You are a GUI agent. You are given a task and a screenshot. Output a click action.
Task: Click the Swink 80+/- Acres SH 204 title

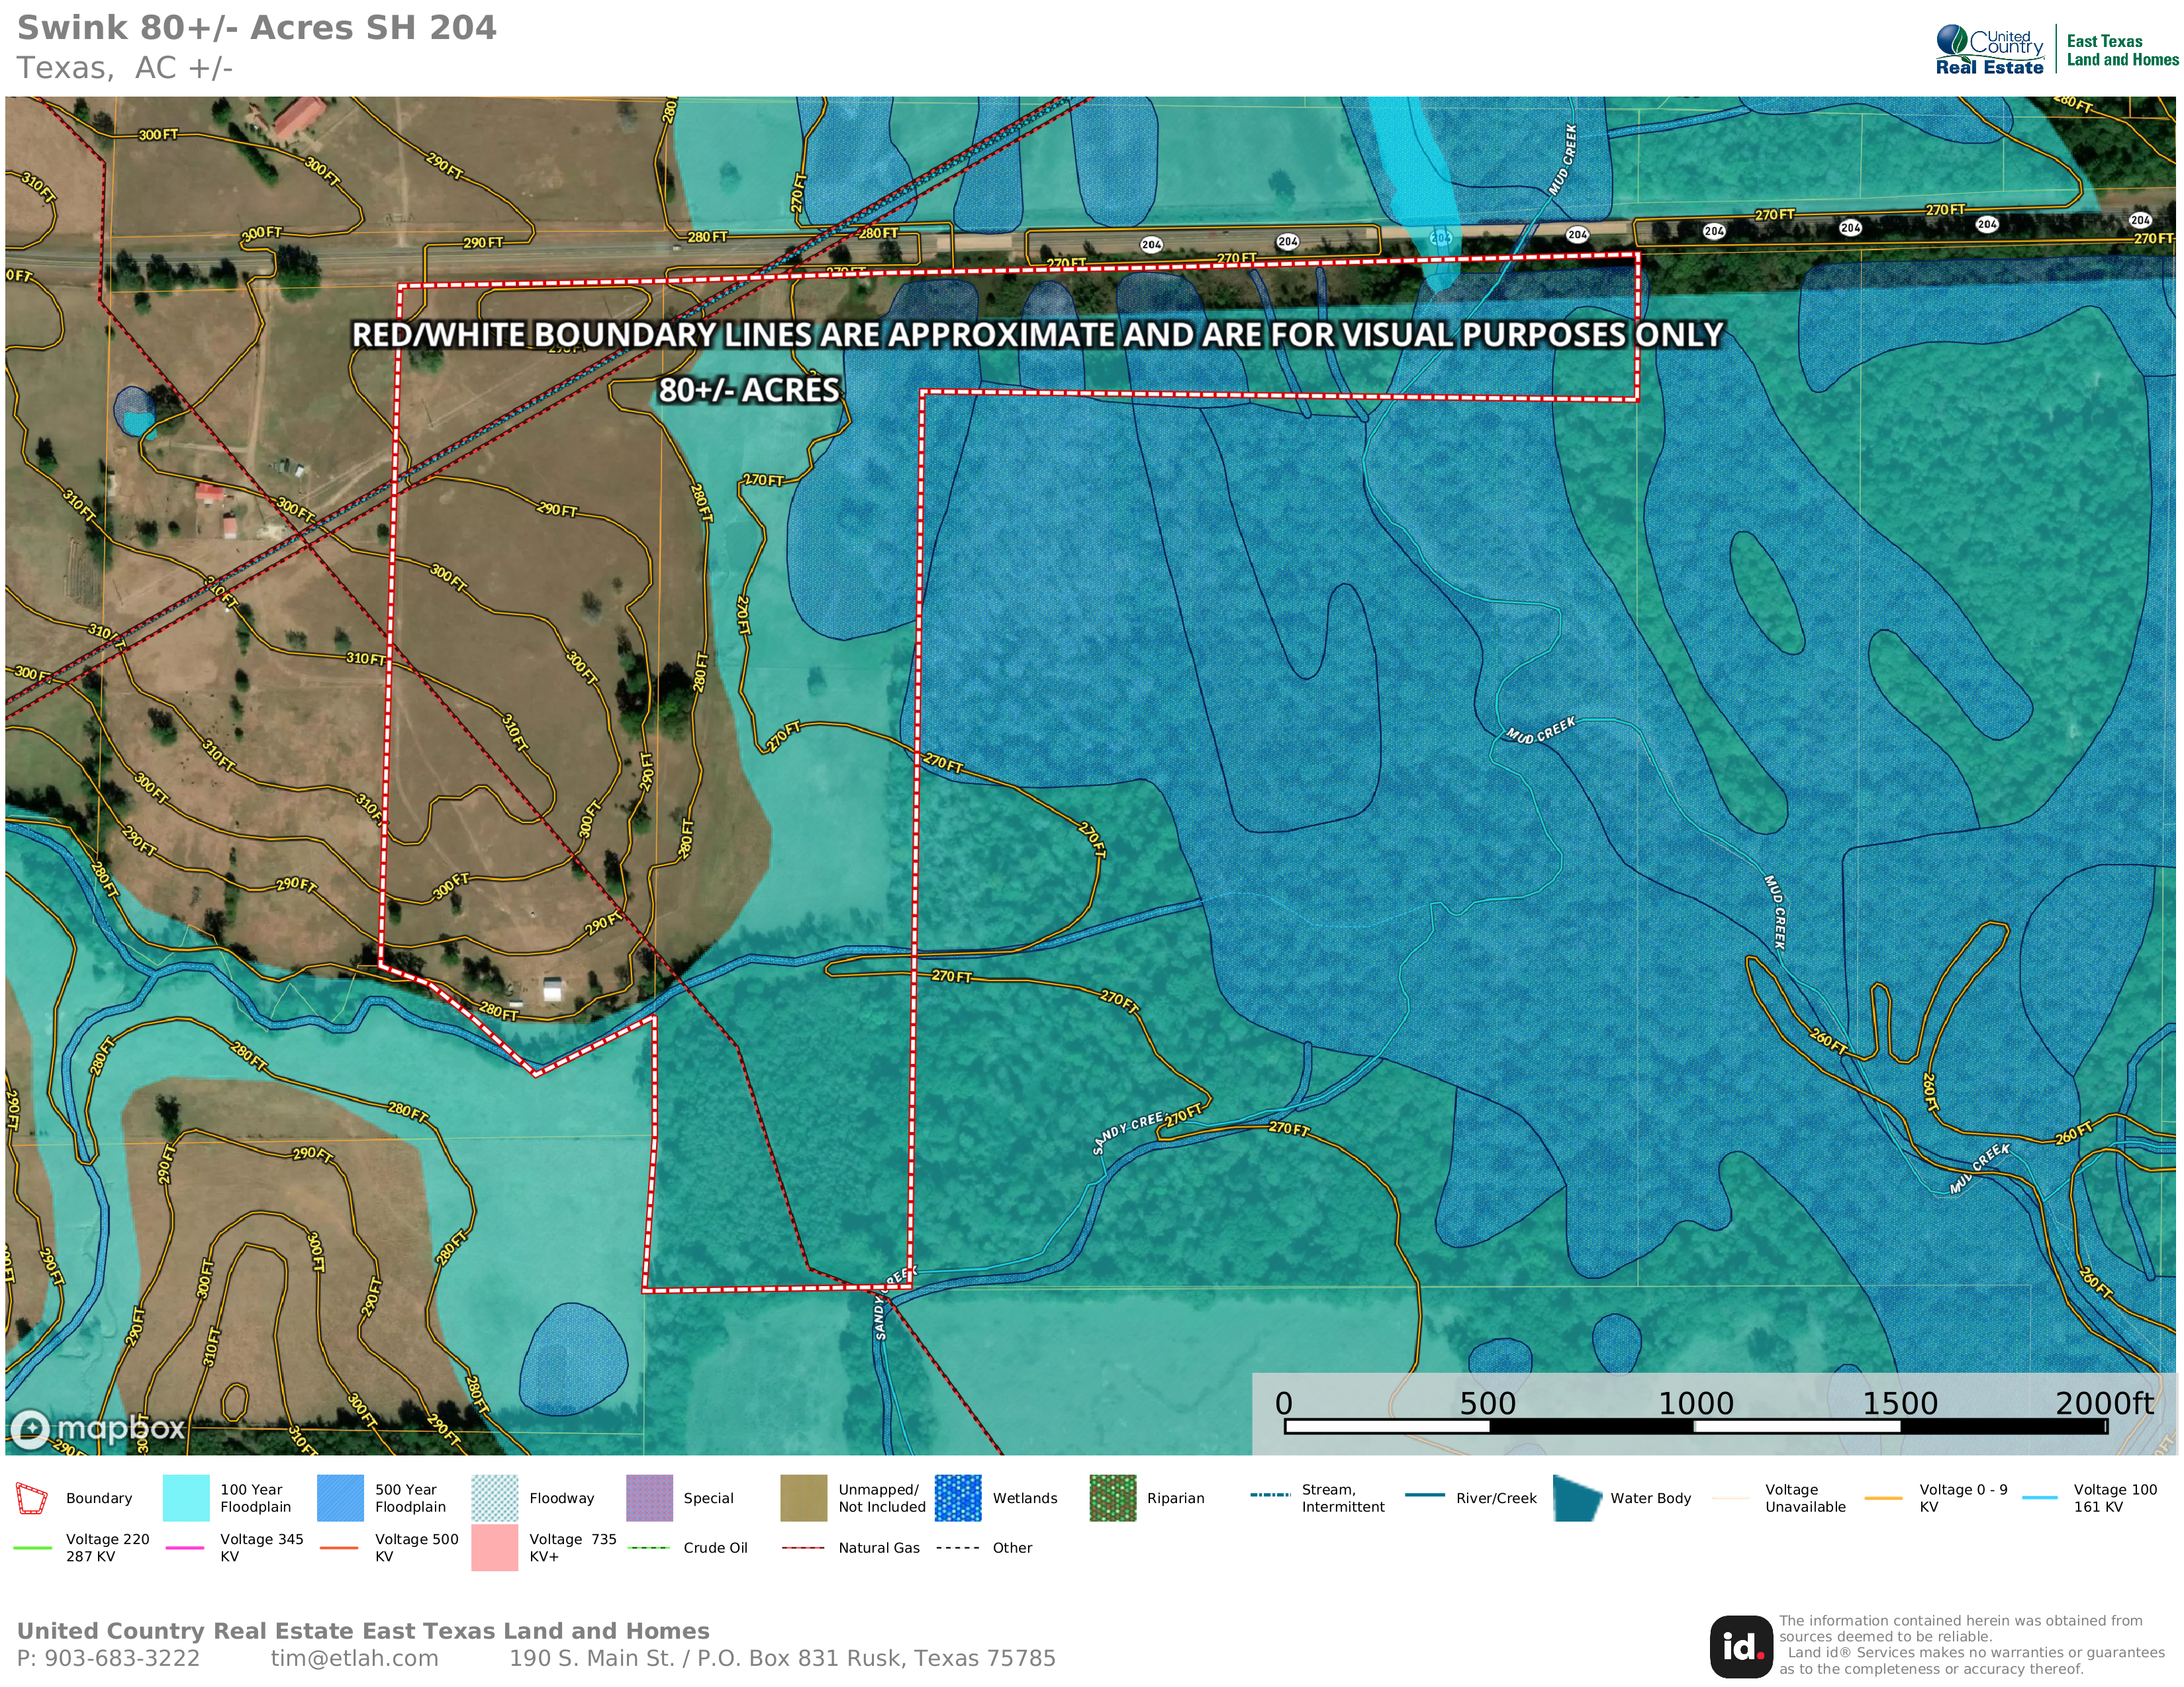pyautogui.click(x=257, y=28)
